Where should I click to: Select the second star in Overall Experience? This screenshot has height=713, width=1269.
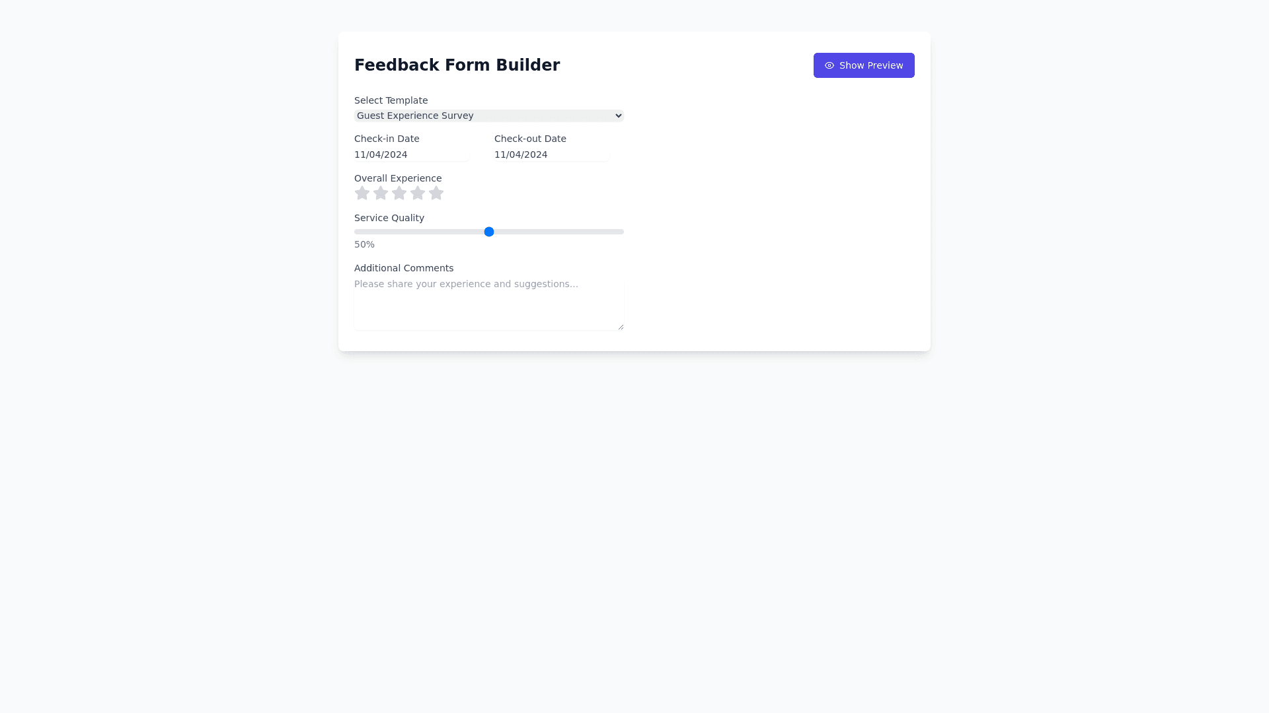pos(381,193)
